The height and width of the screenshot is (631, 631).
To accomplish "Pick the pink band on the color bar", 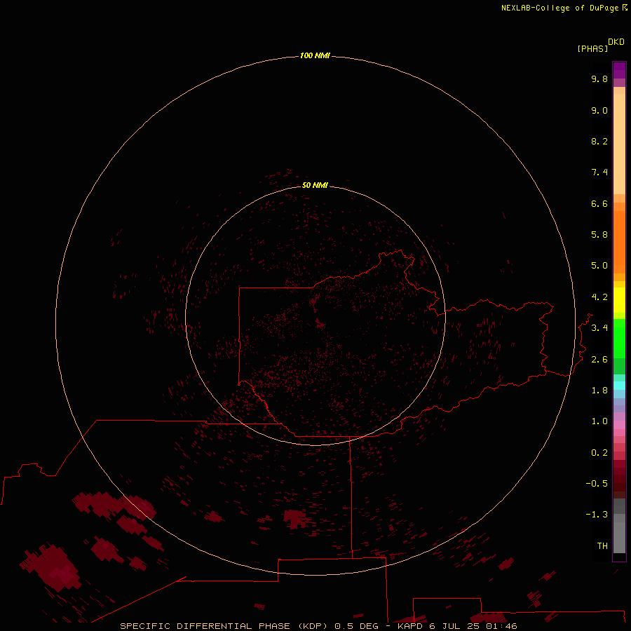I will click(x=619, y=425).
